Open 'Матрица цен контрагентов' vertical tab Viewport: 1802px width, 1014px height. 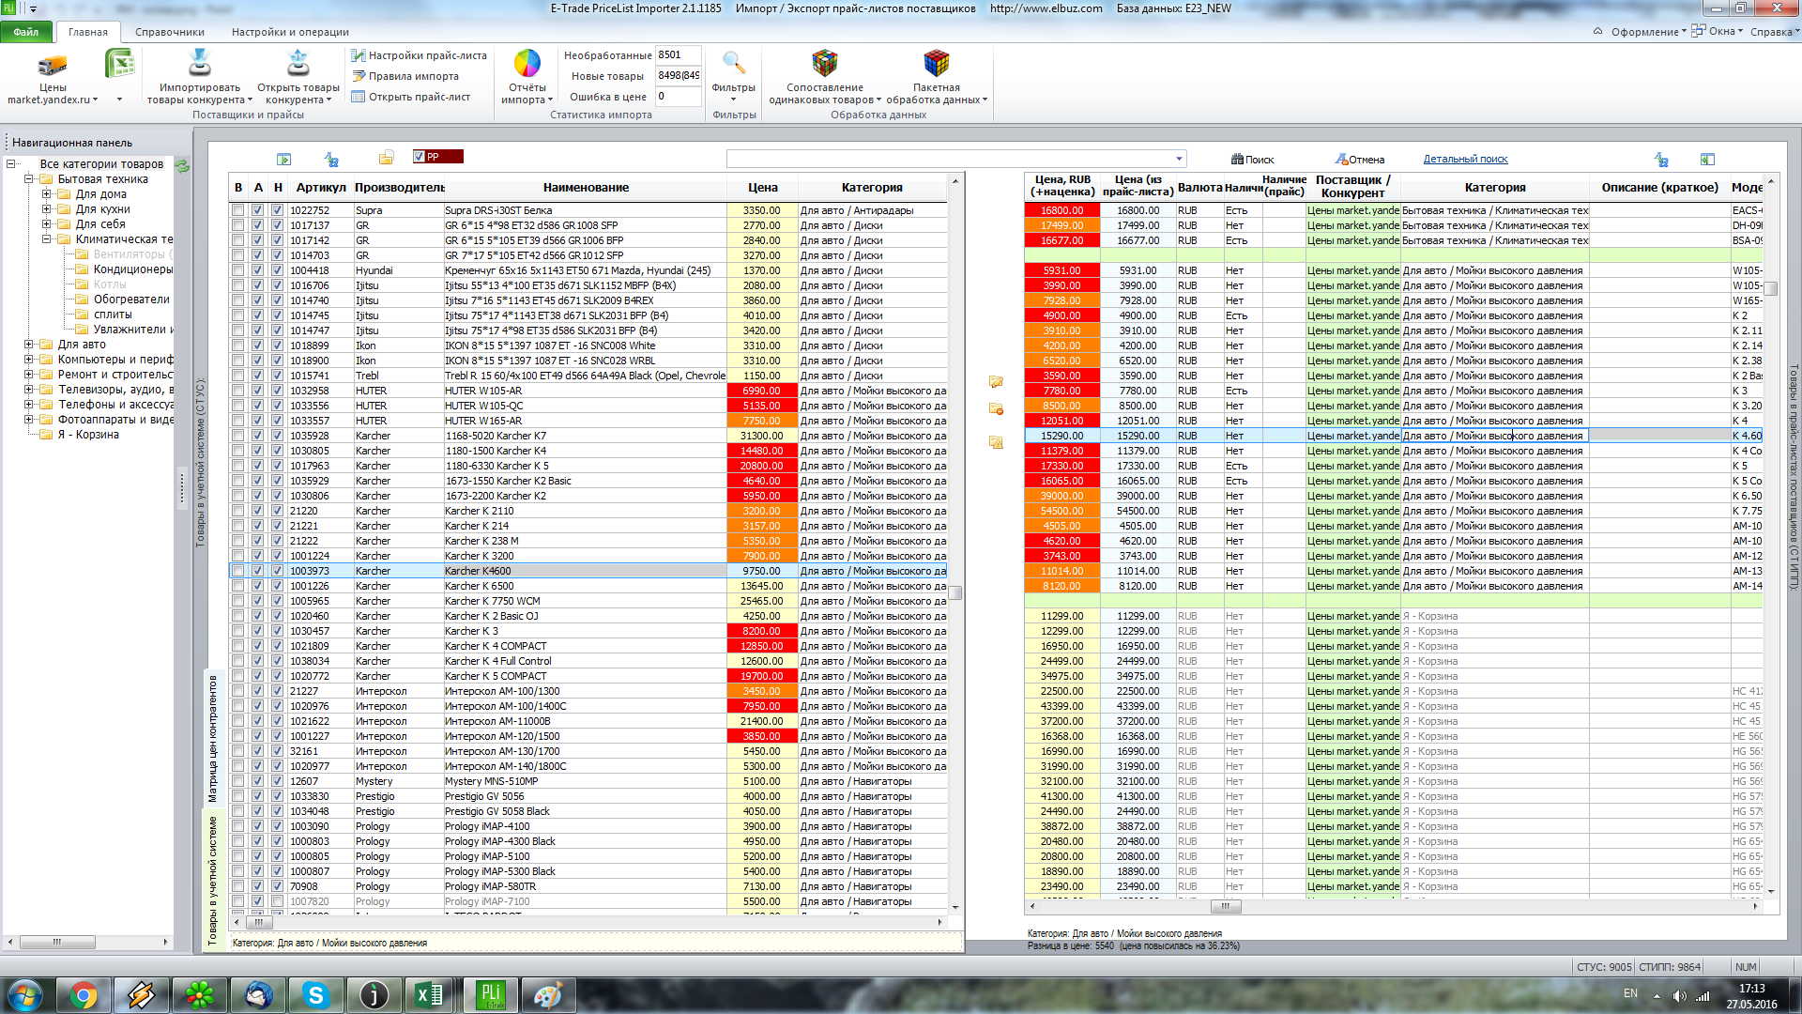[x=212, y=739]
